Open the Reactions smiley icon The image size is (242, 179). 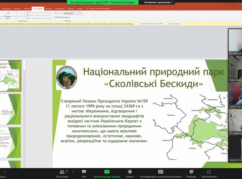[x=191, y=172]
